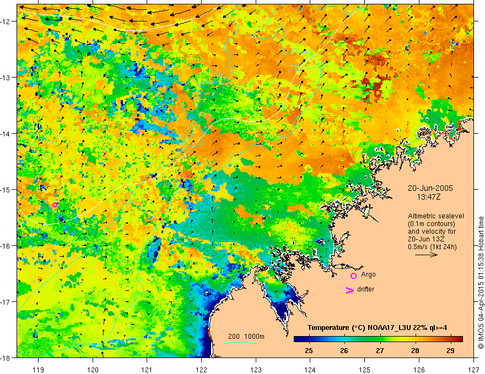Click the Argo legend circle symbol

pos(353,276)
